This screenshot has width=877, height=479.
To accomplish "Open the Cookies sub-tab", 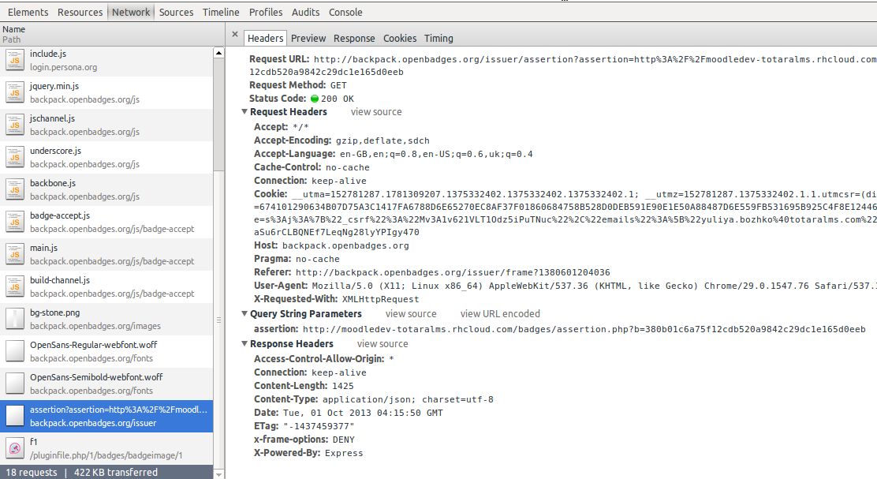I will click(x=400, y=38).
